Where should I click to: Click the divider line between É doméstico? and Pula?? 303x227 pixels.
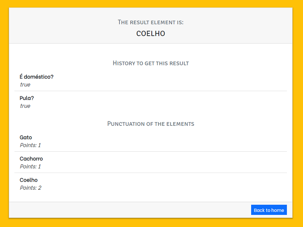[x=150, y=91]
